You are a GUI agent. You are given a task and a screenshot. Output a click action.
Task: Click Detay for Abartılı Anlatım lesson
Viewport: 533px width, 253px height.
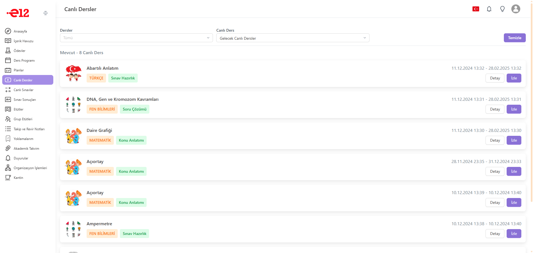(x=495, y=78)
